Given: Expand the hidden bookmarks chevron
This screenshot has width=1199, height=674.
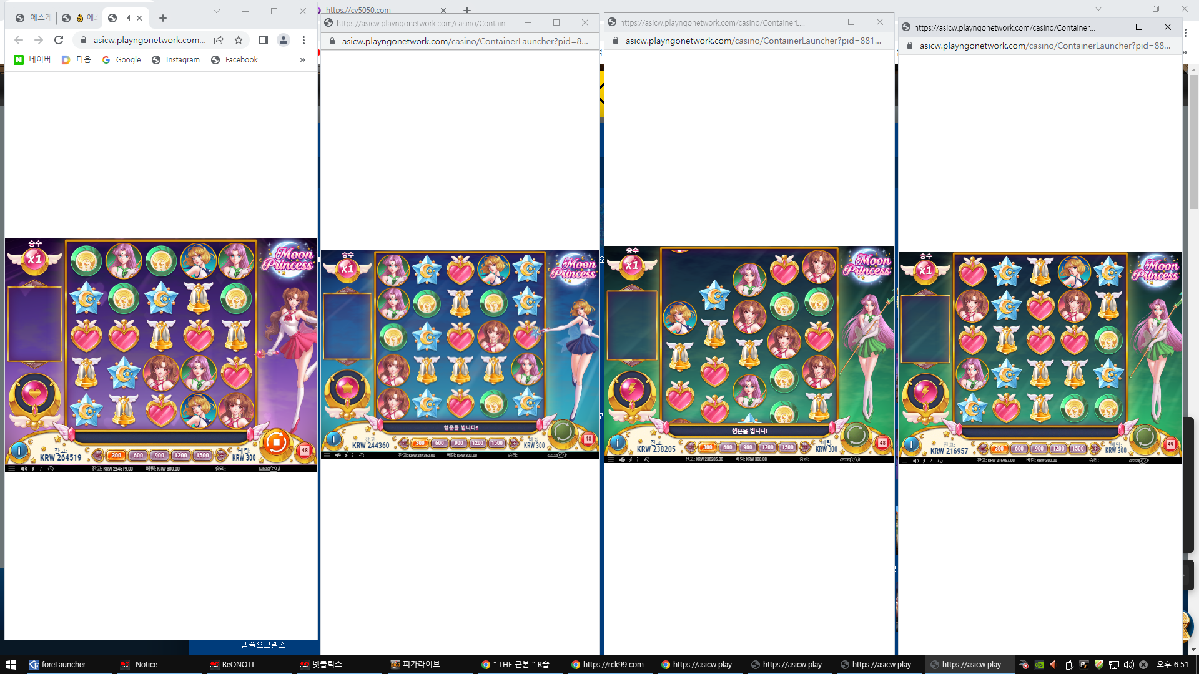Looking at the screenshot, I should click(x=303, y=60).
